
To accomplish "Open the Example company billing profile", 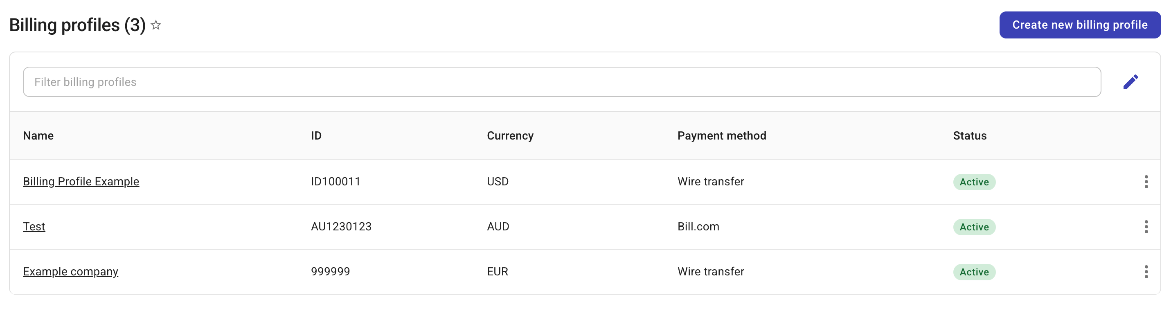I will [70, 271].
